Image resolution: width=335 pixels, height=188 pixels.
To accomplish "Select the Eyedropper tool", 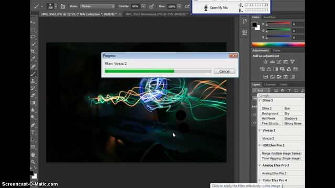I will (33, 58).
